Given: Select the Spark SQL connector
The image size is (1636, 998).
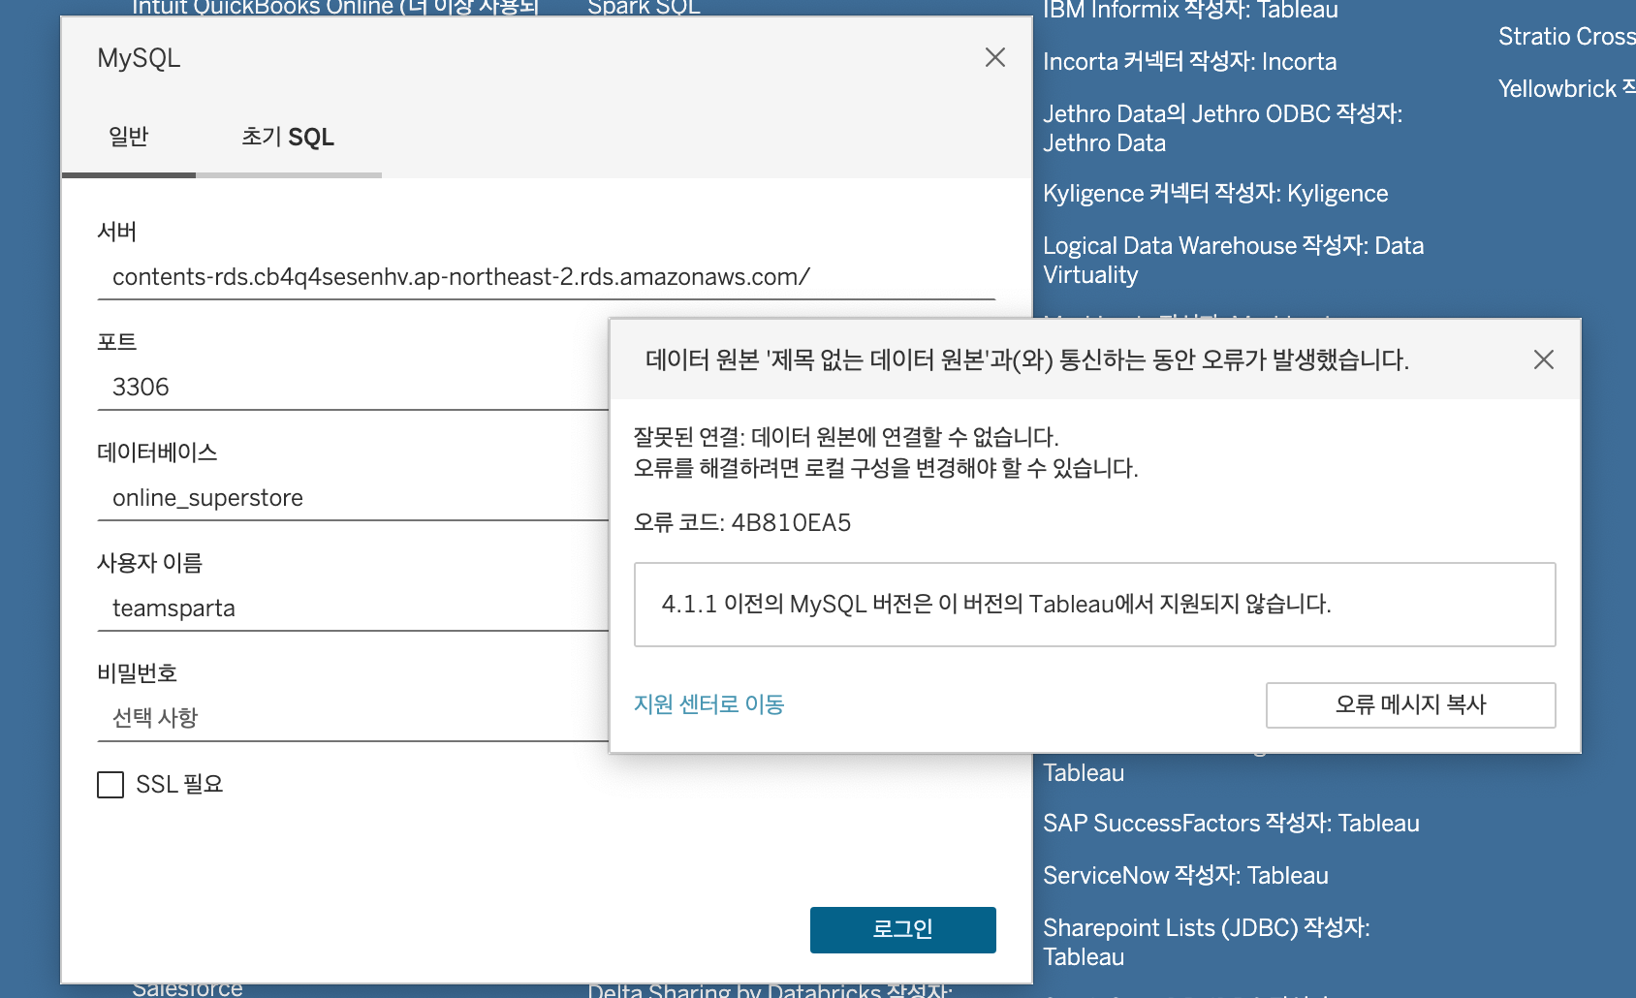Looking at the screenshot, I should tap(644, 8).
